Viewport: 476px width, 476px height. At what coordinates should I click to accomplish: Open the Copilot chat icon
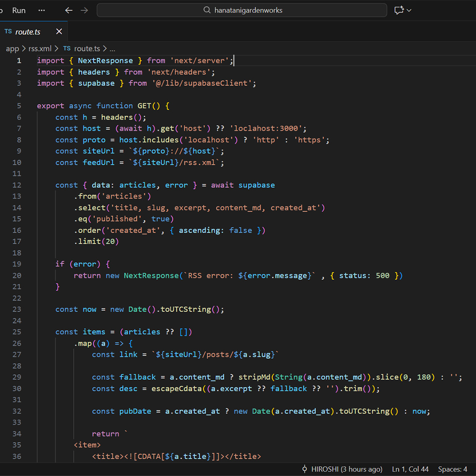click(x=399, y=10)
